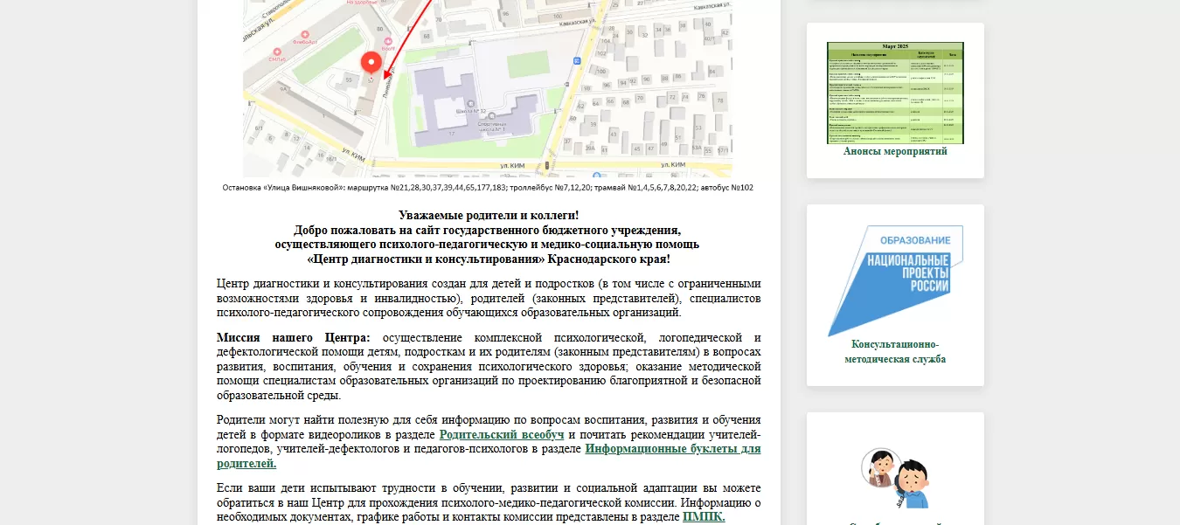This screenshot has width=1180, height=525.
Task: Open the Анонсы мероприятий text link
Action: (x=895, y=151)
